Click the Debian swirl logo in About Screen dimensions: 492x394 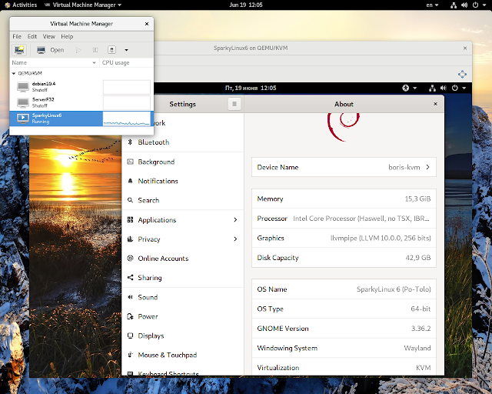click(x=344, y=127)
